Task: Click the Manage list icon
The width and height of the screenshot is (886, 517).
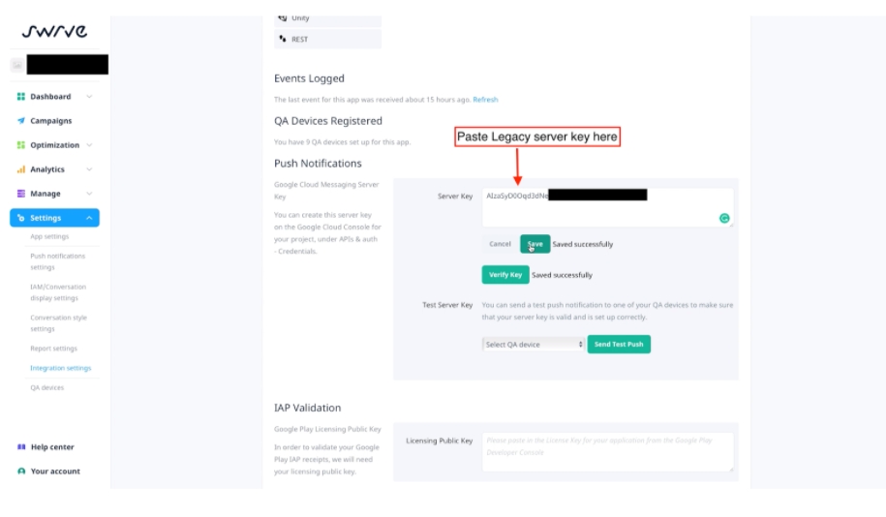Action: (21, 194)
